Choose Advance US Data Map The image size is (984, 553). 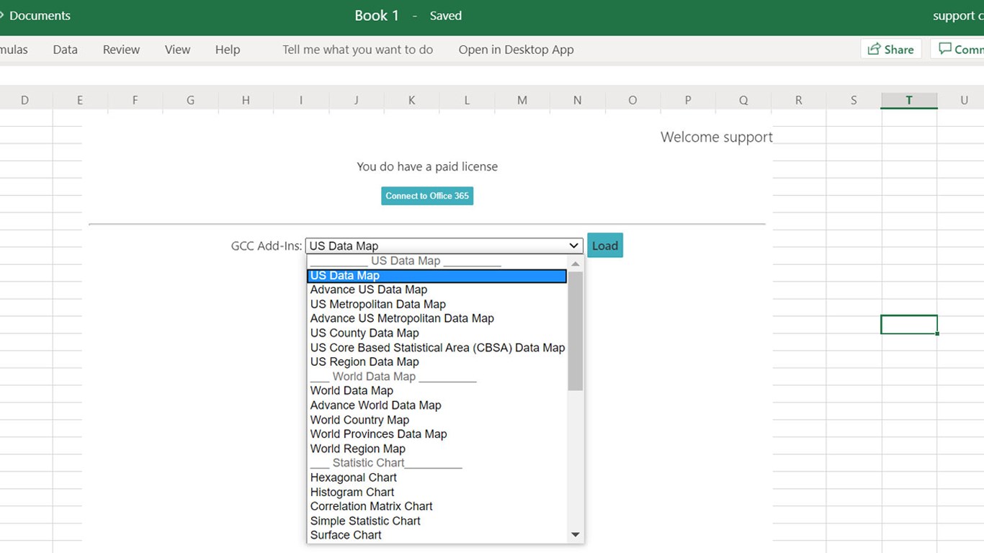coord(437,289)
